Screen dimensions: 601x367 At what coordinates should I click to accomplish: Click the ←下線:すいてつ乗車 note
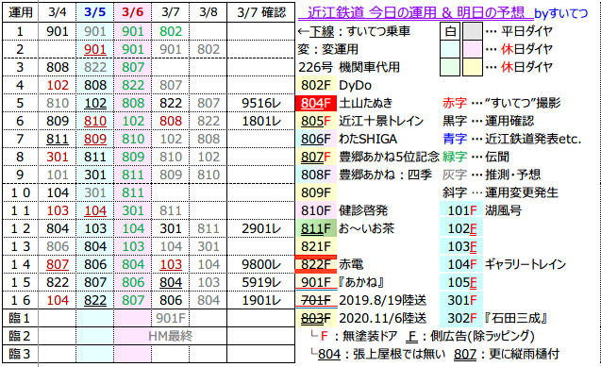click(x=354, y=31)
